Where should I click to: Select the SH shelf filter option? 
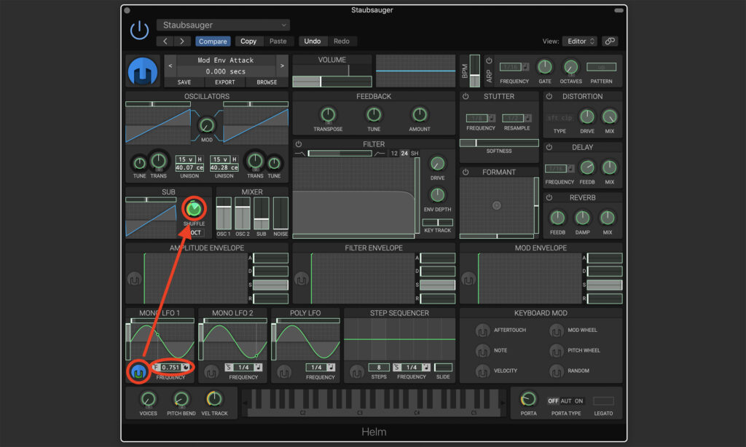415,154
